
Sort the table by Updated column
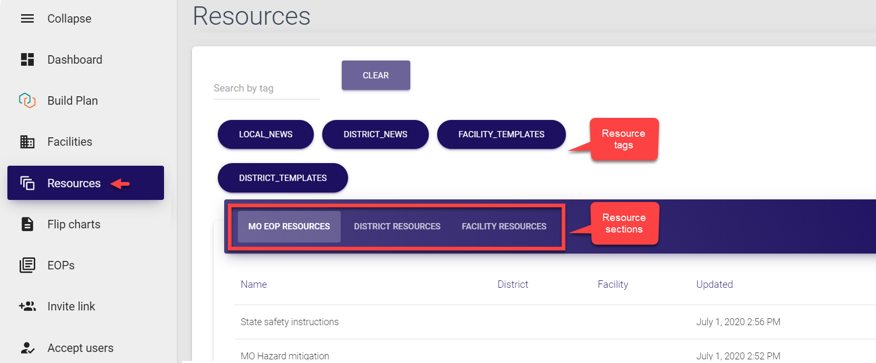[x=714, y=285]
